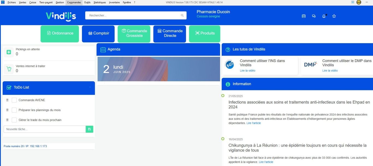This screenshot has width=373, height=166.
Task: Click the Agenda calendar icon
Action: (x=103, y=49)
